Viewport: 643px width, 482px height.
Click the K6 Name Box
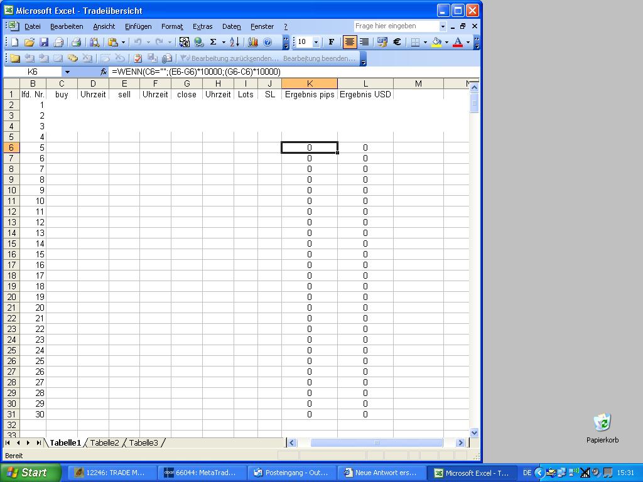(x=33, y=72)
